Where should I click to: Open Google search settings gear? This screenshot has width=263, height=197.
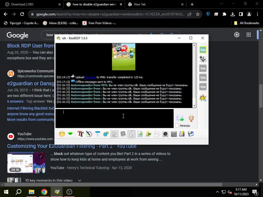237,35
